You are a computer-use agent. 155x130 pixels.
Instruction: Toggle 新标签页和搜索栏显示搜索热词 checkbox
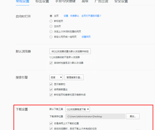click(x=51, y=95)
